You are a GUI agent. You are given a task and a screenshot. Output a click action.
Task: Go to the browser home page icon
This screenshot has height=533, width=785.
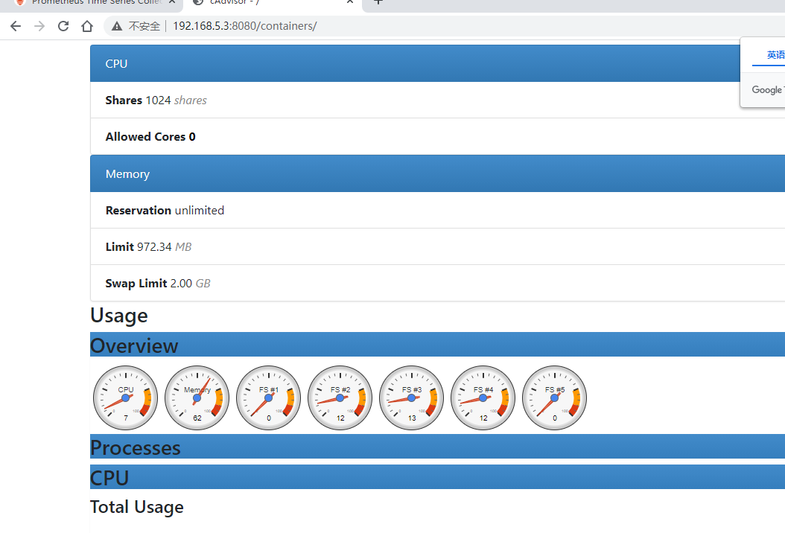click(87, 26)
